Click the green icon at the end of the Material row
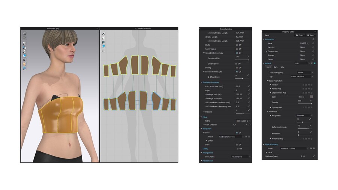 (314, 63)
